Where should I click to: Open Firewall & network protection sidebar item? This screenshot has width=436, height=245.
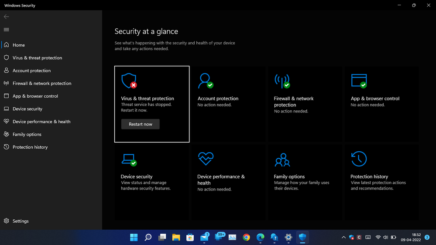[x=51, y=83]
